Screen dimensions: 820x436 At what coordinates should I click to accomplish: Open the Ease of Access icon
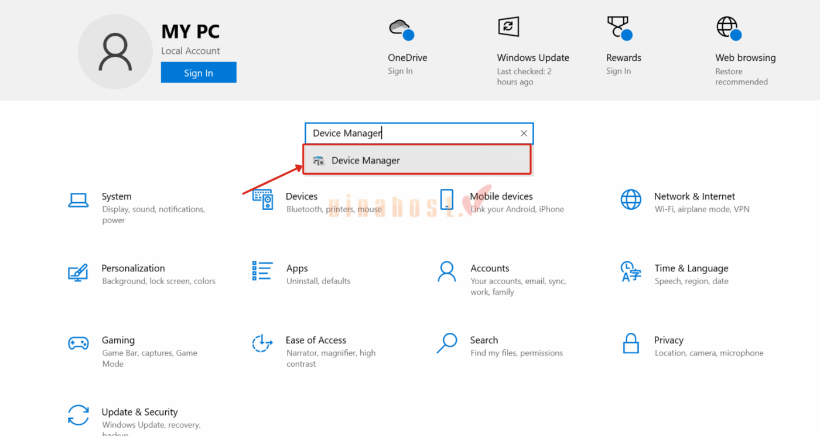tap(262, 343)
